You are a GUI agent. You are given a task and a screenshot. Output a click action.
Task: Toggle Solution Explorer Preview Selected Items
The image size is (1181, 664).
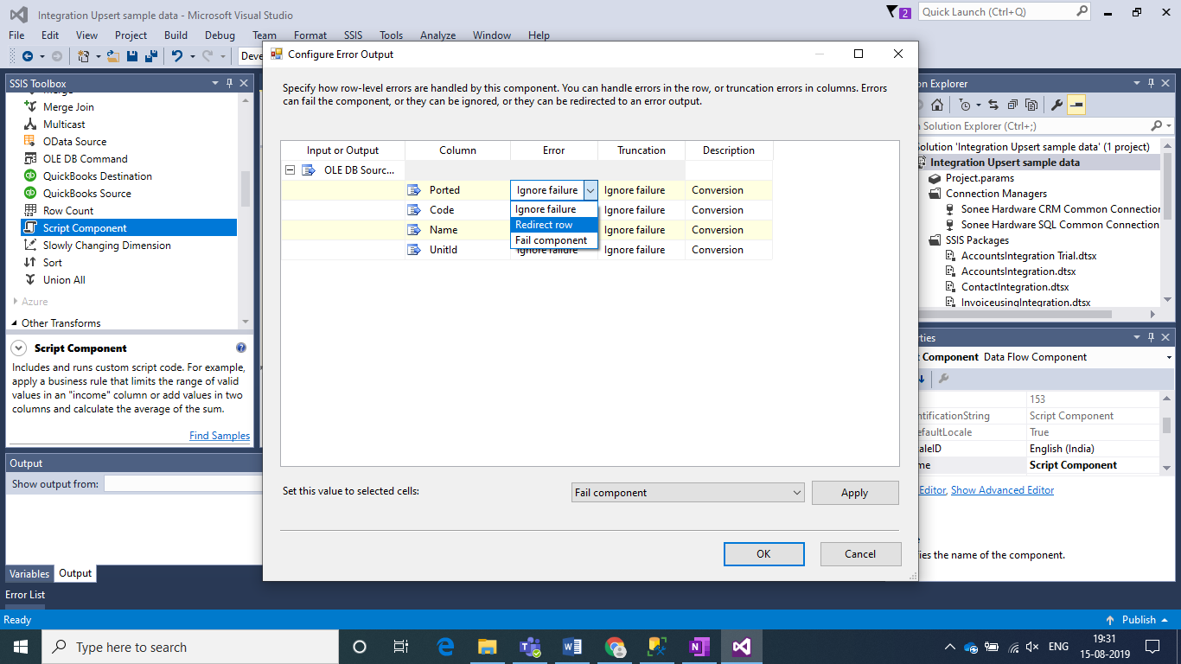coord(1076,105)
